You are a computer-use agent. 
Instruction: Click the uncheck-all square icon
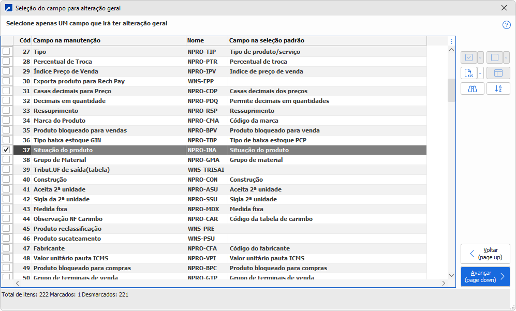[494, 57]
